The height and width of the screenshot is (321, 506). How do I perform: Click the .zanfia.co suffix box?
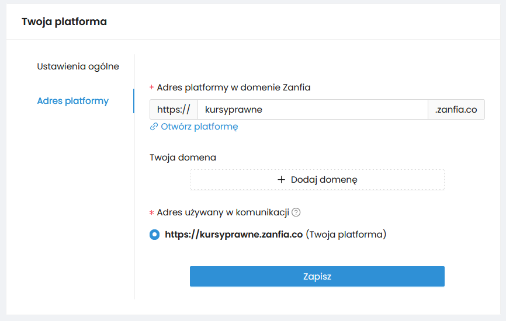click(456, 110)
